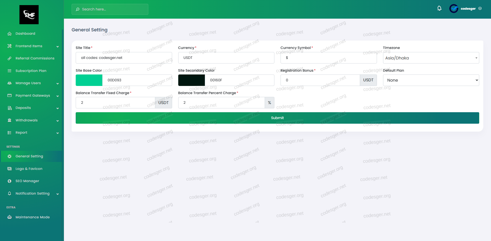
Task: Click the EMF logo in sidebar
Action: (x=29, y=15)
